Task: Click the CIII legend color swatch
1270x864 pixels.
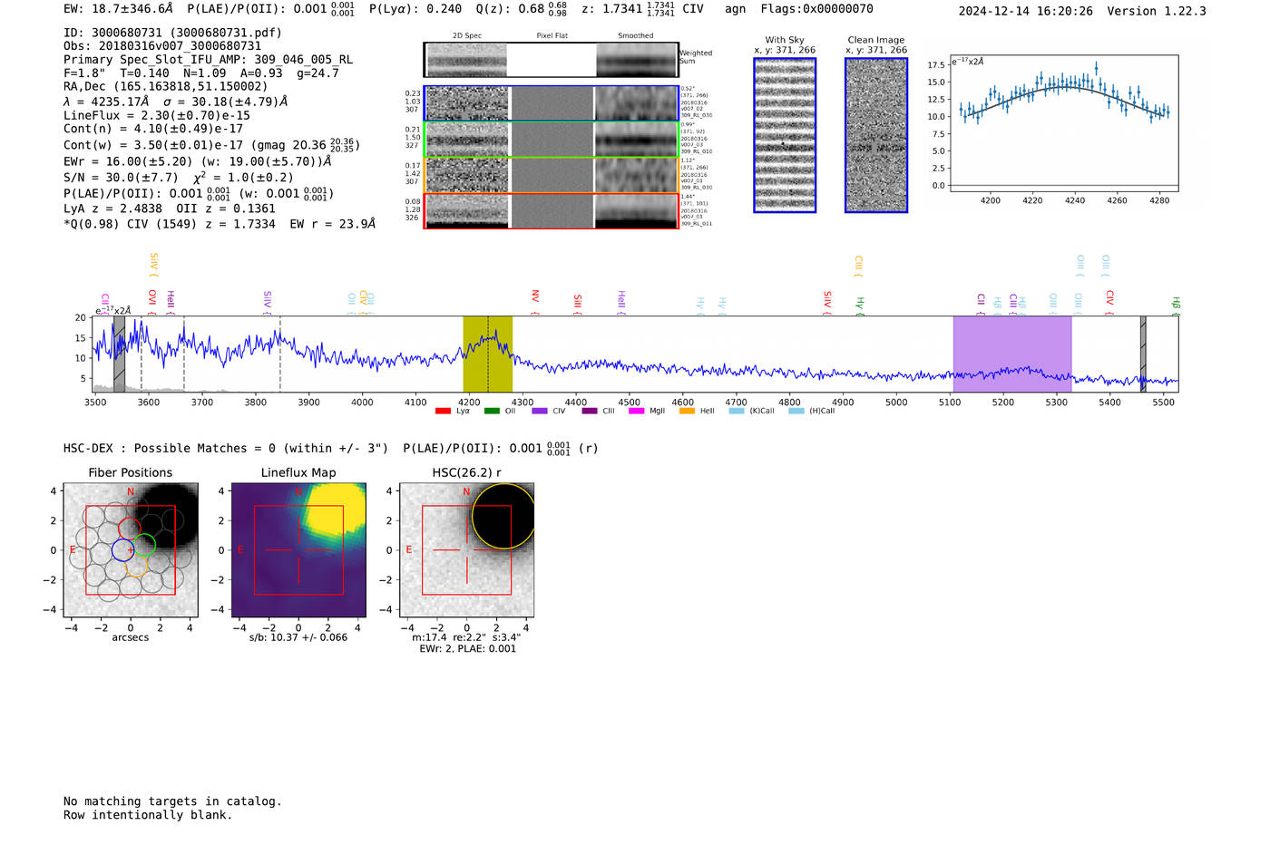Action: (590, 411)
